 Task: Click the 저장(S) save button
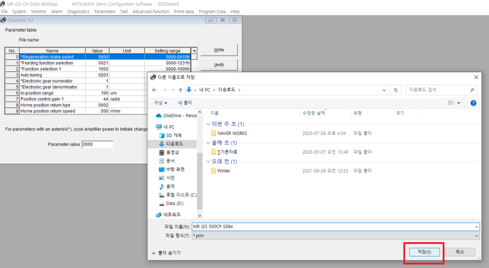pyautogui.click(x=424, y=252)
